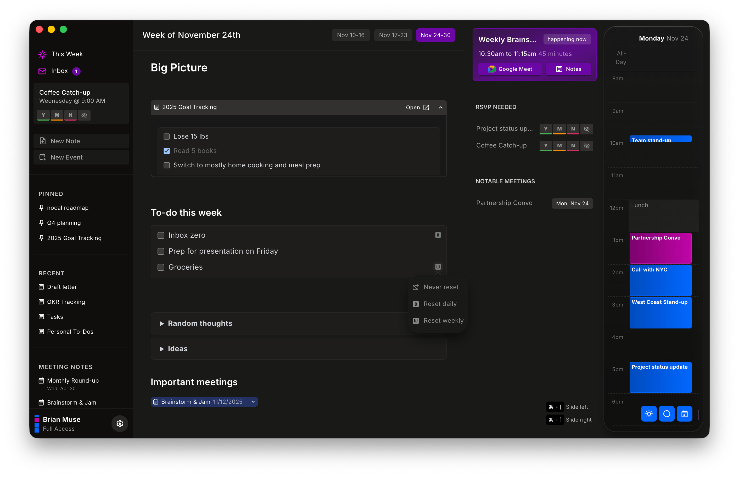Screen dimensions: 739x477
Task: Expand the 'Random thoughts' section
Action: point(162,323)
